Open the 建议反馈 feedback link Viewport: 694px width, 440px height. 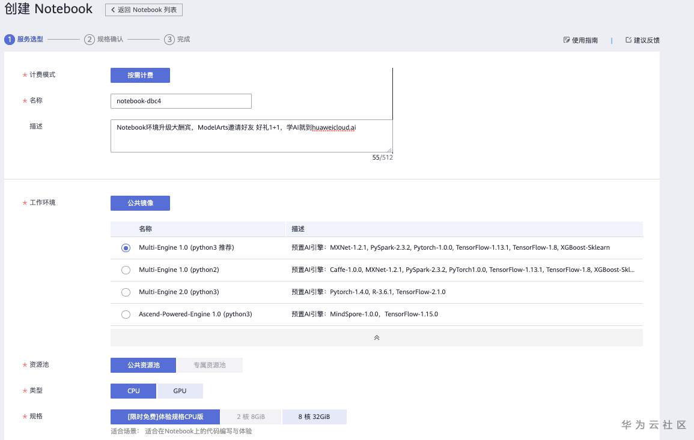coord(642,40)
